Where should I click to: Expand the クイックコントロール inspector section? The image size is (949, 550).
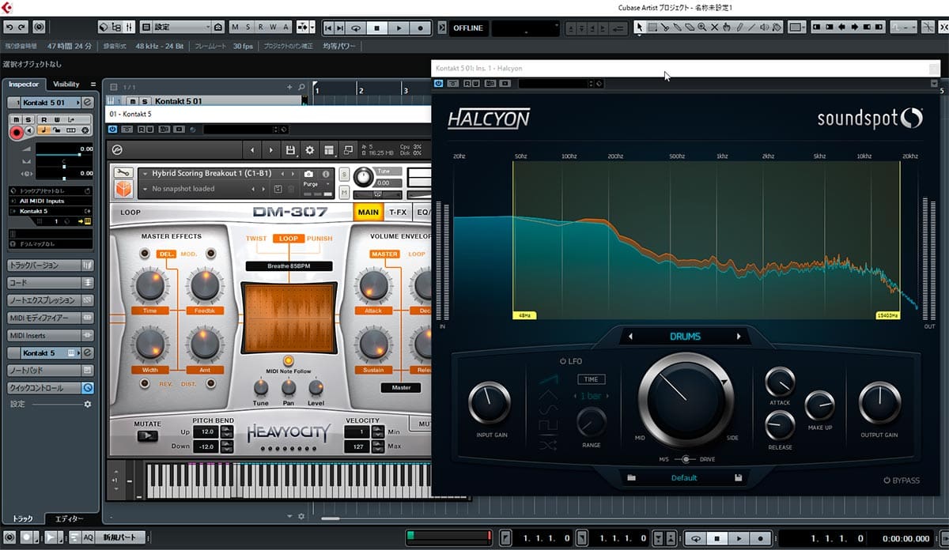[x=51, y=388]
